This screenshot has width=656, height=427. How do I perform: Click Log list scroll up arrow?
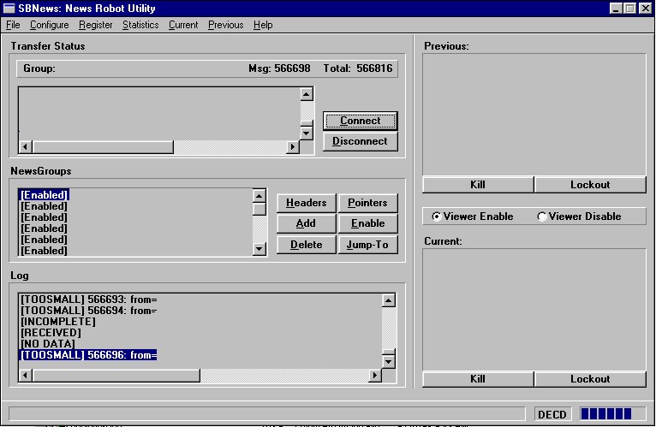pos(388,300)
